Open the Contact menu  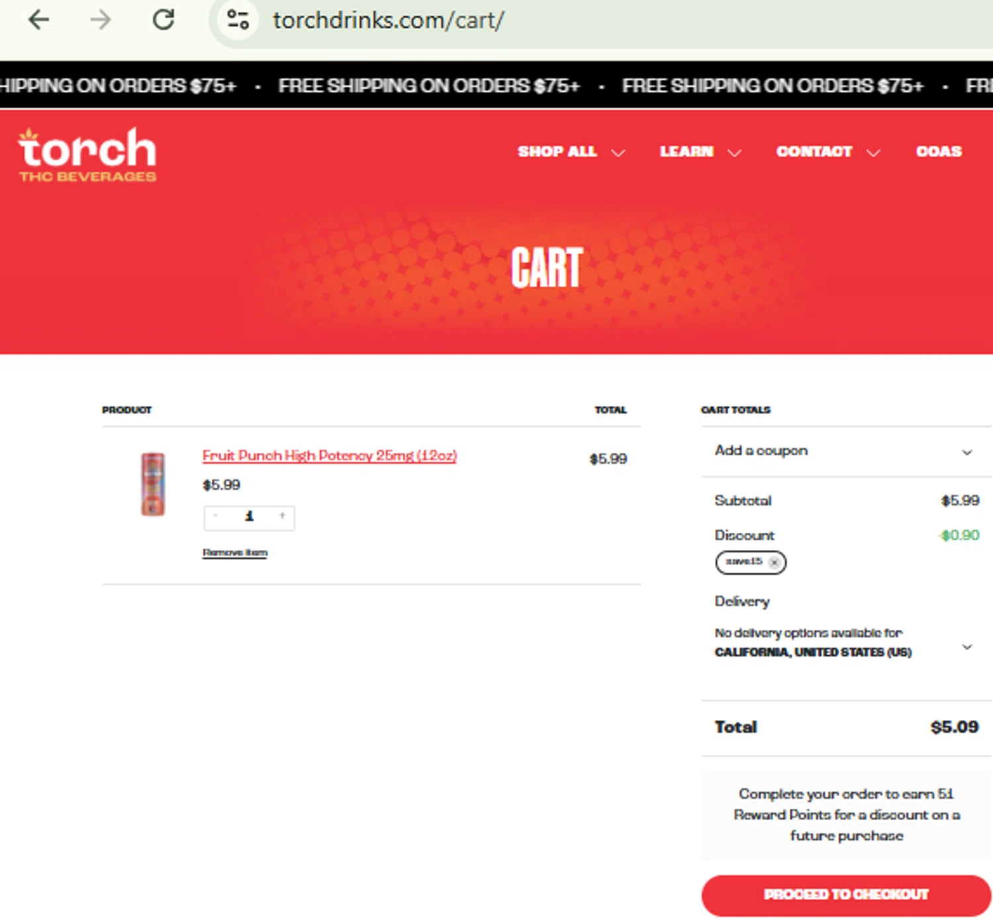tap(814, 152)
